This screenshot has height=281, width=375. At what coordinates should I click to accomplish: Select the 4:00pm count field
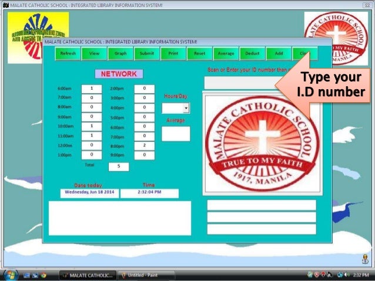coord(145,108)
